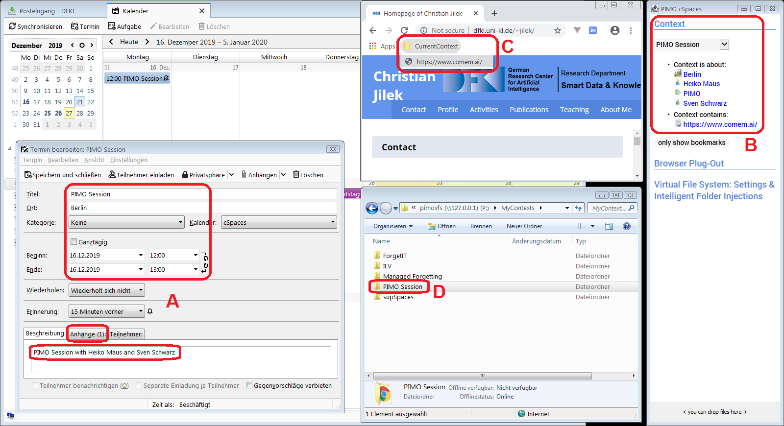Open the PIMO Session context dropdown in cSpaces
The width and height of the screenshot is (784, 426).
725,45
